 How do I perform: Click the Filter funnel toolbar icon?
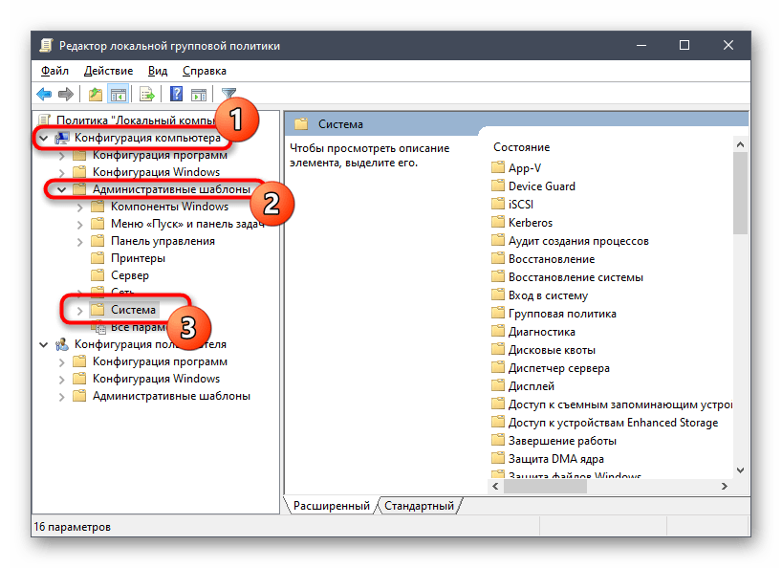(228, 94)
